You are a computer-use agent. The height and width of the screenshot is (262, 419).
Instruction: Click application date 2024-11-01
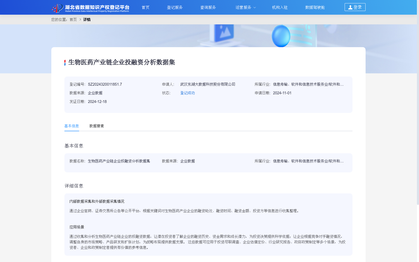[x=282, y=93]
